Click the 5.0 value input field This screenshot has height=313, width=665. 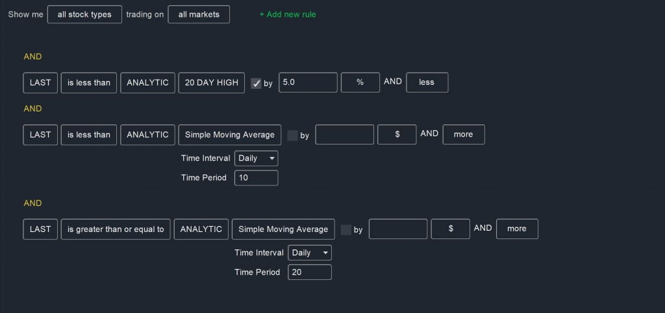308,82
